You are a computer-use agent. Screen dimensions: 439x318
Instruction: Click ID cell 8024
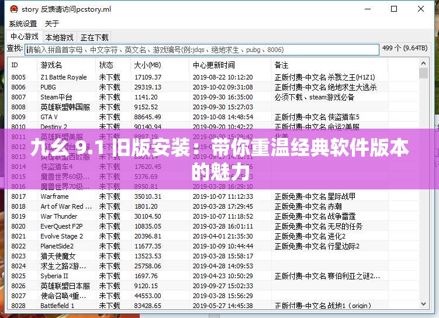[x=19, y=266]
